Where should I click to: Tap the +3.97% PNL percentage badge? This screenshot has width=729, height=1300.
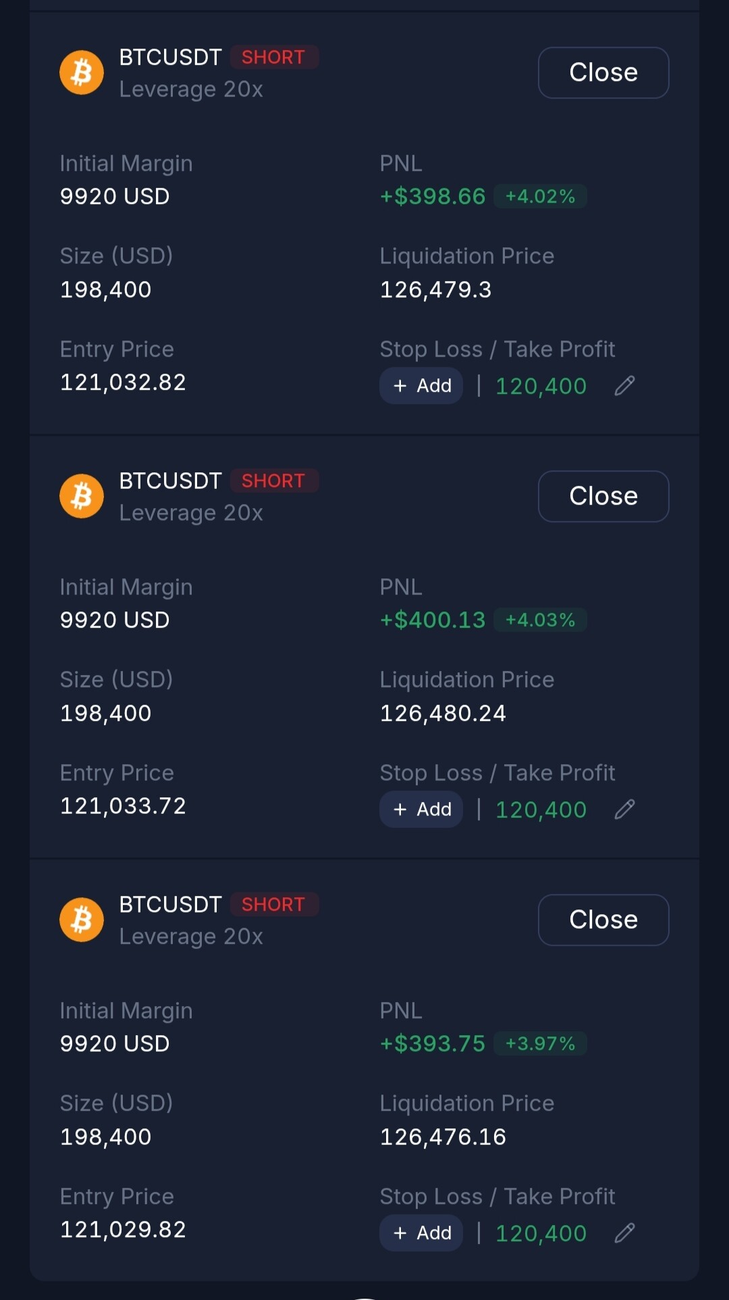click(540, 1044)
